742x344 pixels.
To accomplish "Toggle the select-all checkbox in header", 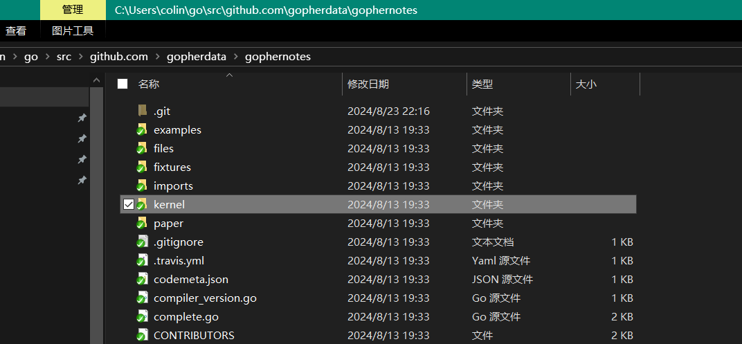I will tap(123, 84).
